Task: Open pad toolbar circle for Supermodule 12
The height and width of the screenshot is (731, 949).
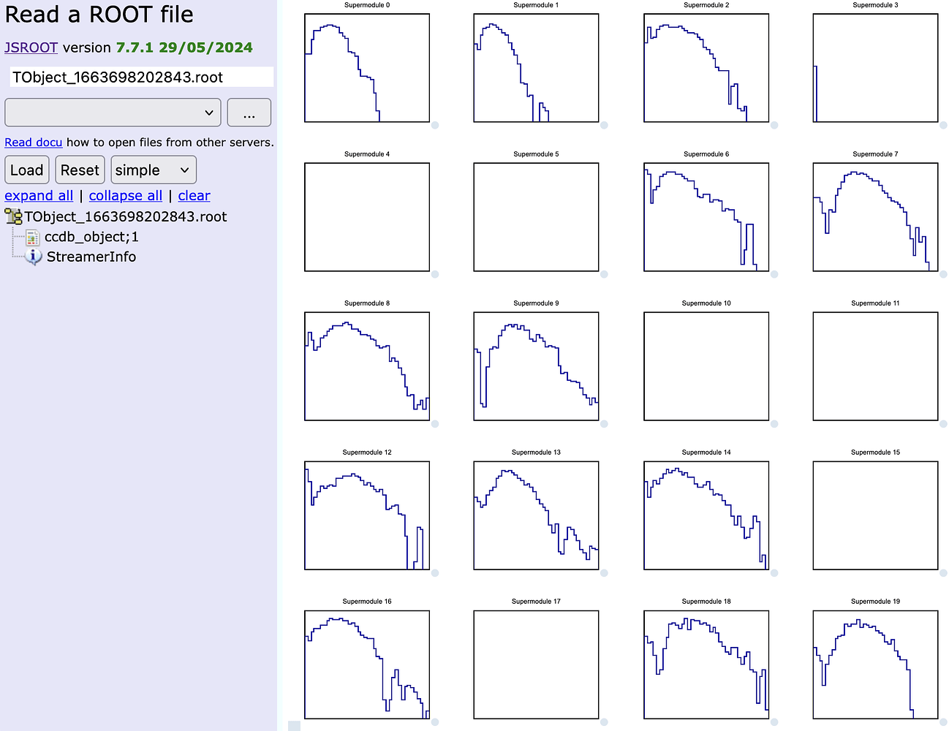Action: click(435, 572)
